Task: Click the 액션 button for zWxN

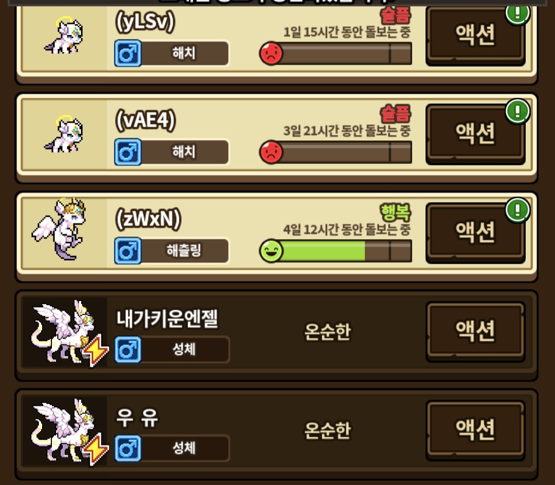Action: [x=475, y=232]
